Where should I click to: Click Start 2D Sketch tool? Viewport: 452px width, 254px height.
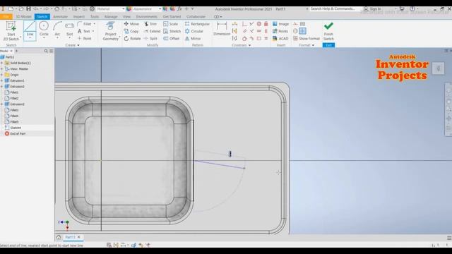[x=11, y=31]
